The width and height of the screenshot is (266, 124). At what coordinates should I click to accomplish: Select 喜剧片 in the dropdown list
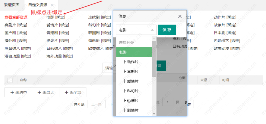131,72
